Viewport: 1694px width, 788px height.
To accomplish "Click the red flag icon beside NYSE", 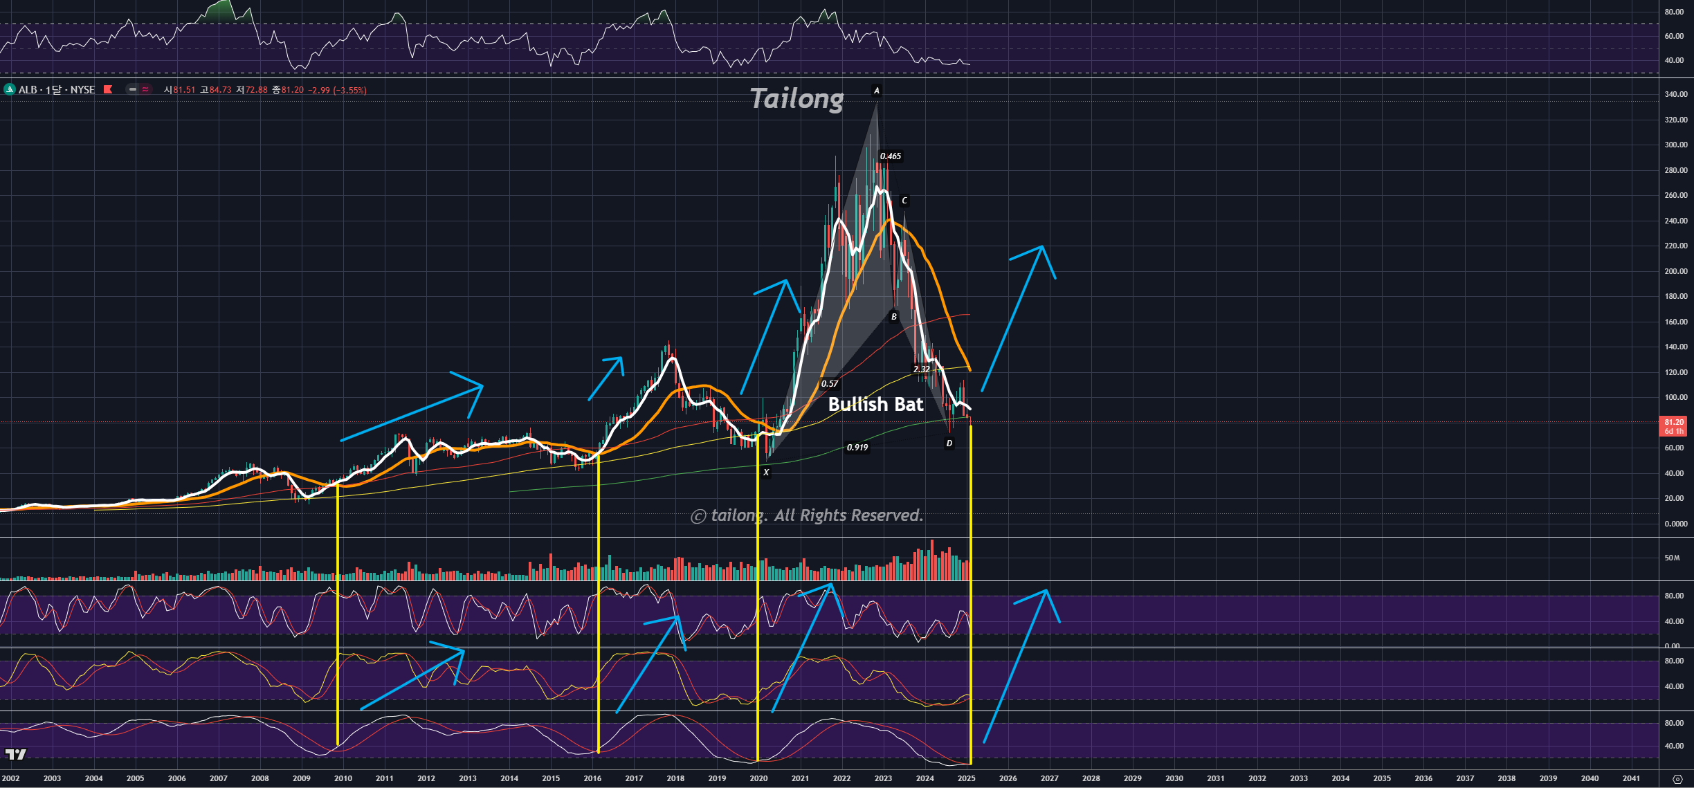I will point(108,89).
